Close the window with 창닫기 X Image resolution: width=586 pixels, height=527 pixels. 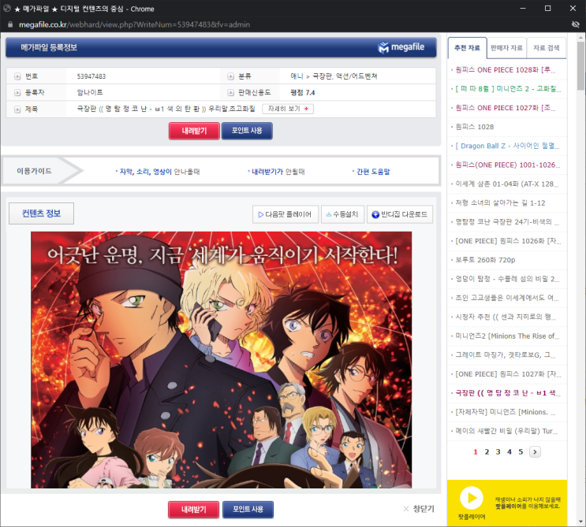coord(419,509)
